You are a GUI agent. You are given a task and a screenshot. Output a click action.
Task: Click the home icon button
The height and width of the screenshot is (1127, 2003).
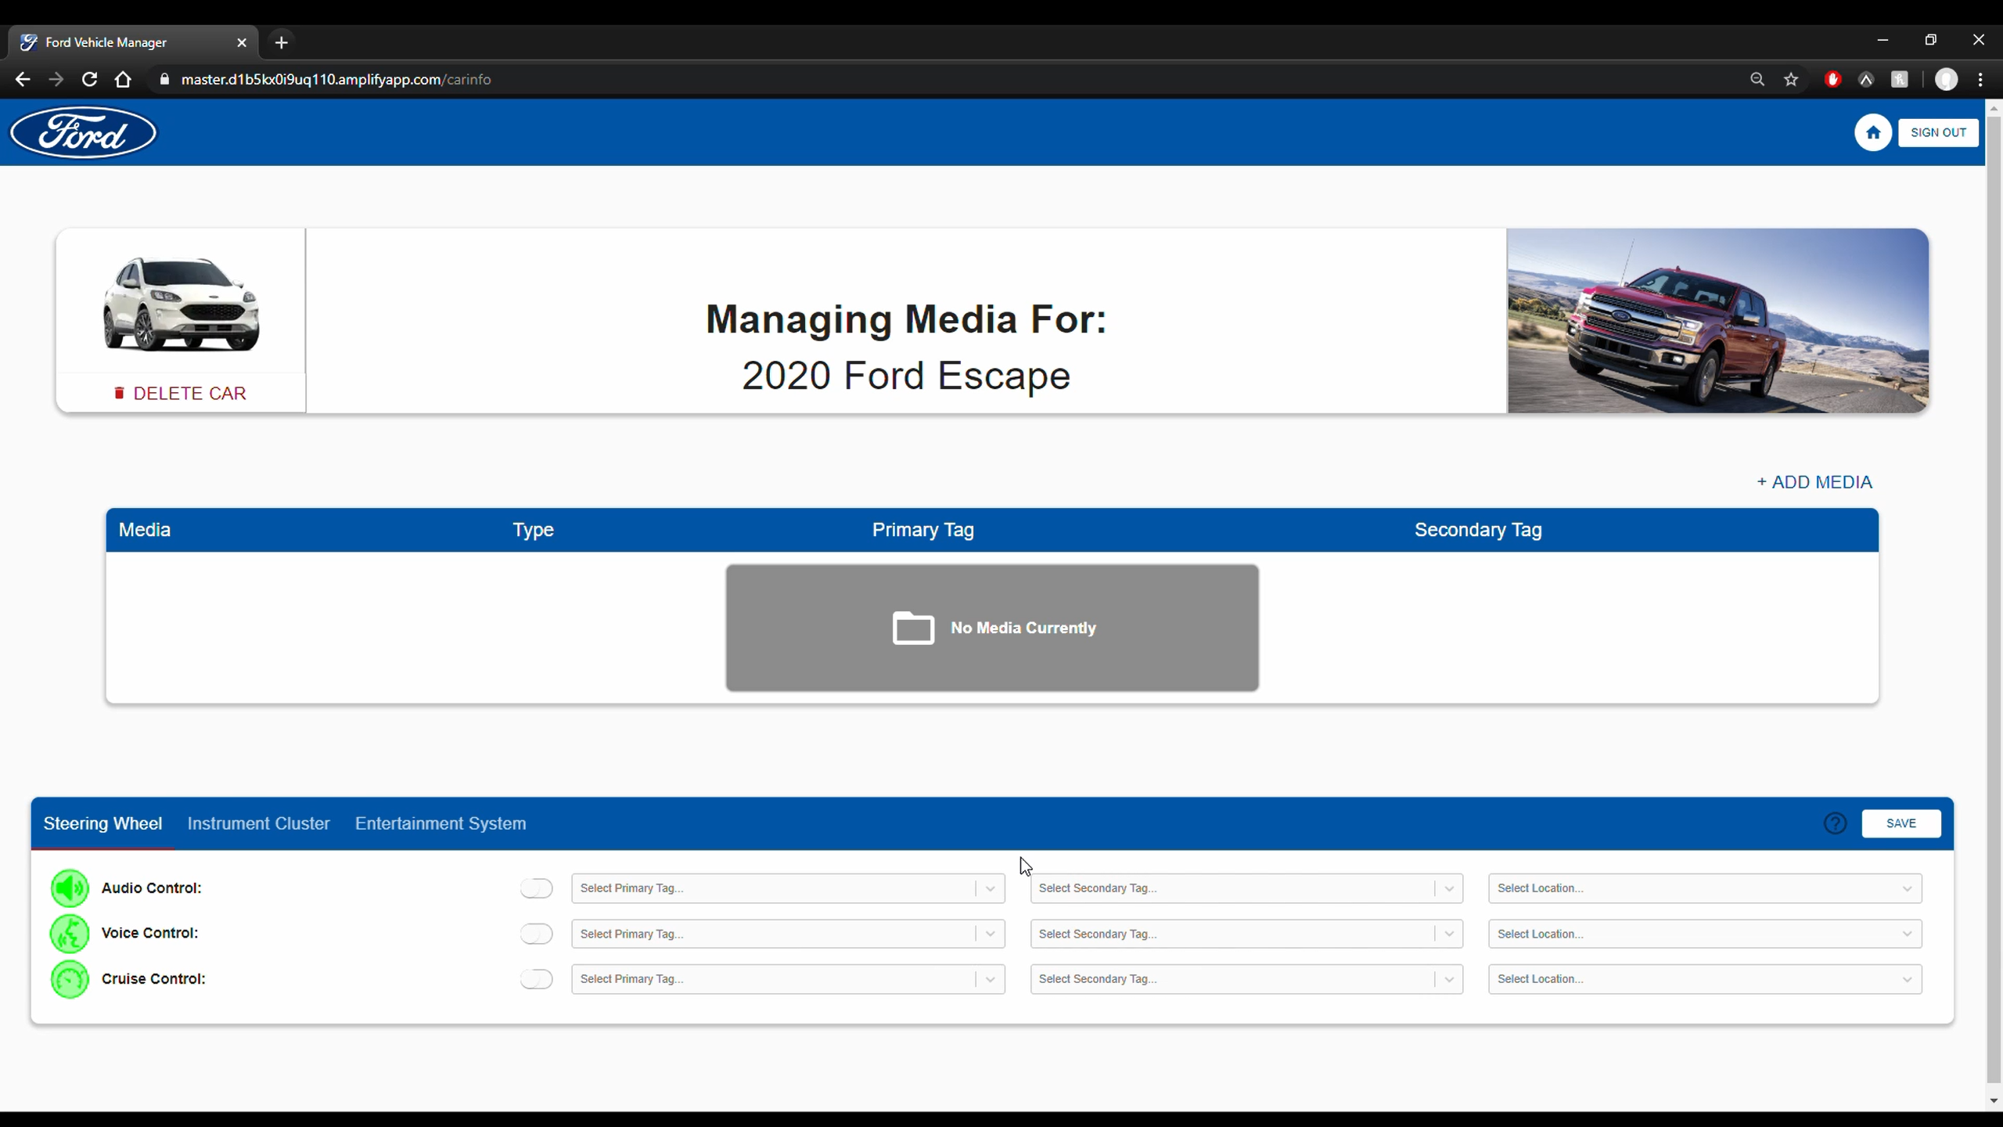pyautogui.click(x=1872, y=132)
